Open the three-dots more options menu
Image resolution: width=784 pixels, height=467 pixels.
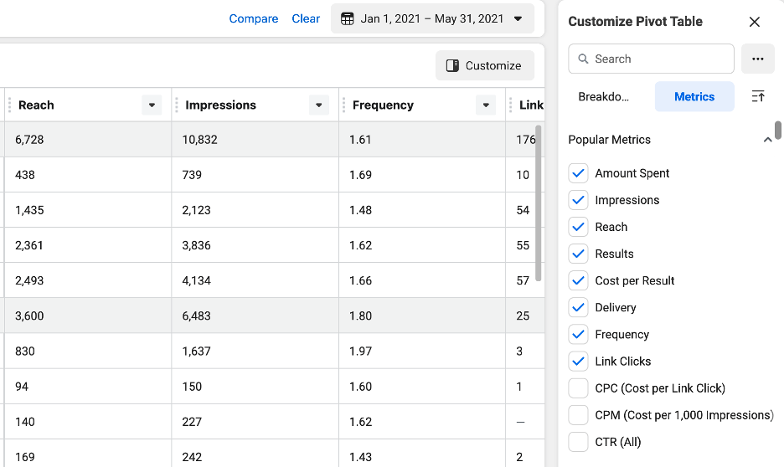point(758,59)
